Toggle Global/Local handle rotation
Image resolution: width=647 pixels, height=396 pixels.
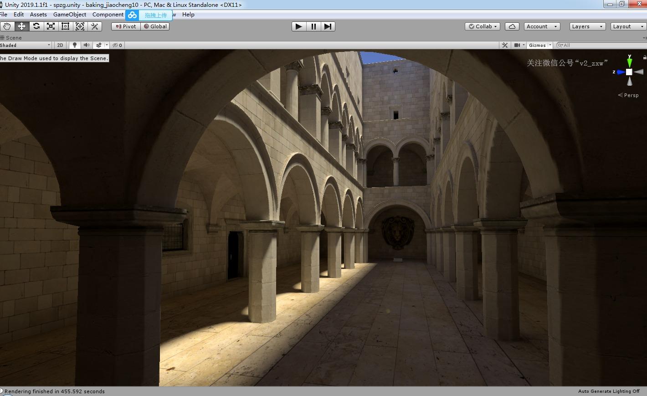pos(155,26)
